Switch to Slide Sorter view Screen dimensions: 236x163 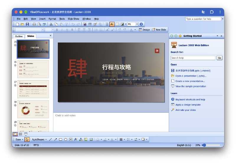point(20,134)
